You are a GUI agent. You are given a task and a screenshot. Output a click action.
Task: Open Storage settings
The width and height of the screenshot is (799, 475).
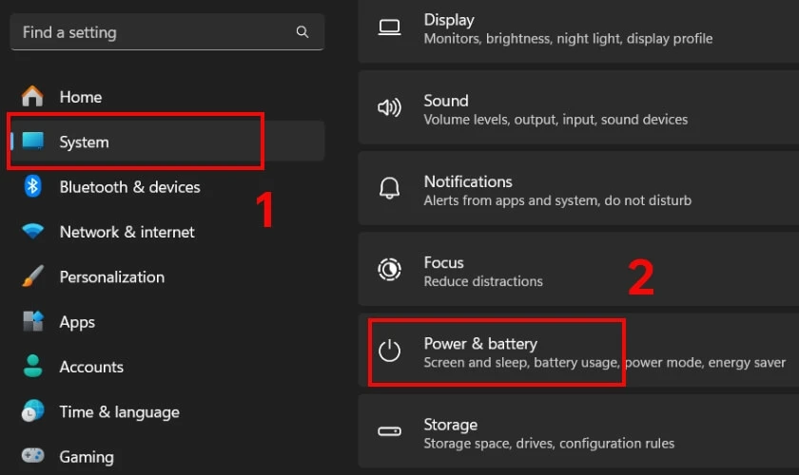click(578, 431)
